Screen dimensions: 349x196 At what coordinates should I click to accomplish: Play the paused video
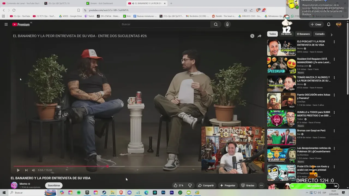tap(18, 170)
